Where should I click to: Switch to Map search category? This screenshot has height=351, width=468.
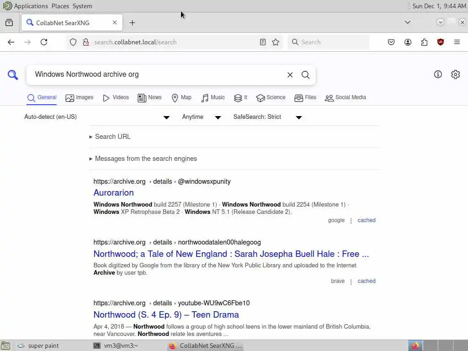[x=181, y=98]
